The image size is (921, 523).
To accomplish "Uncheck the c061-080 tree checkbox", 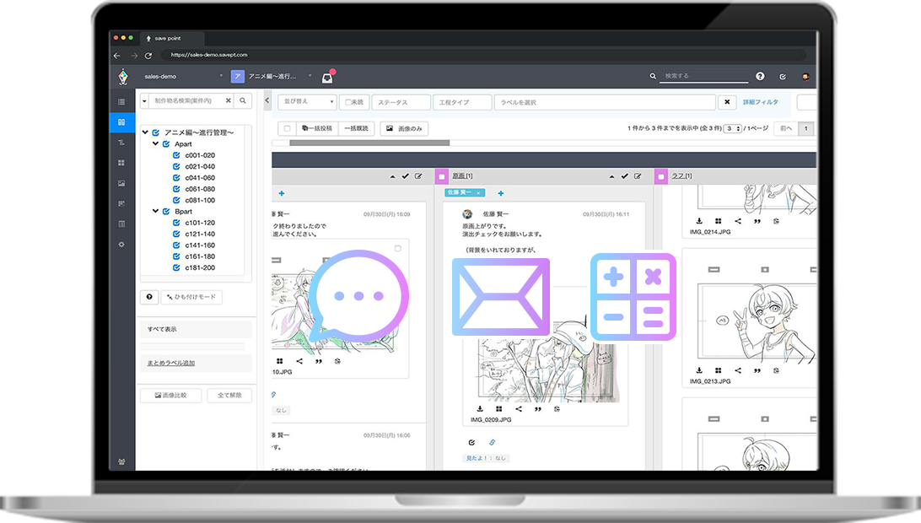I will coord(176,189).
